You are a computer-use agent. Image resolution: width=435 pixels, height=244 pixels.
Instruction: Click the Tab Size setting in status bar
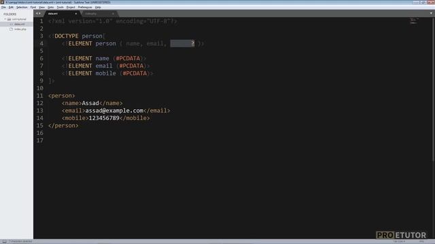click(x=399, y=241)
